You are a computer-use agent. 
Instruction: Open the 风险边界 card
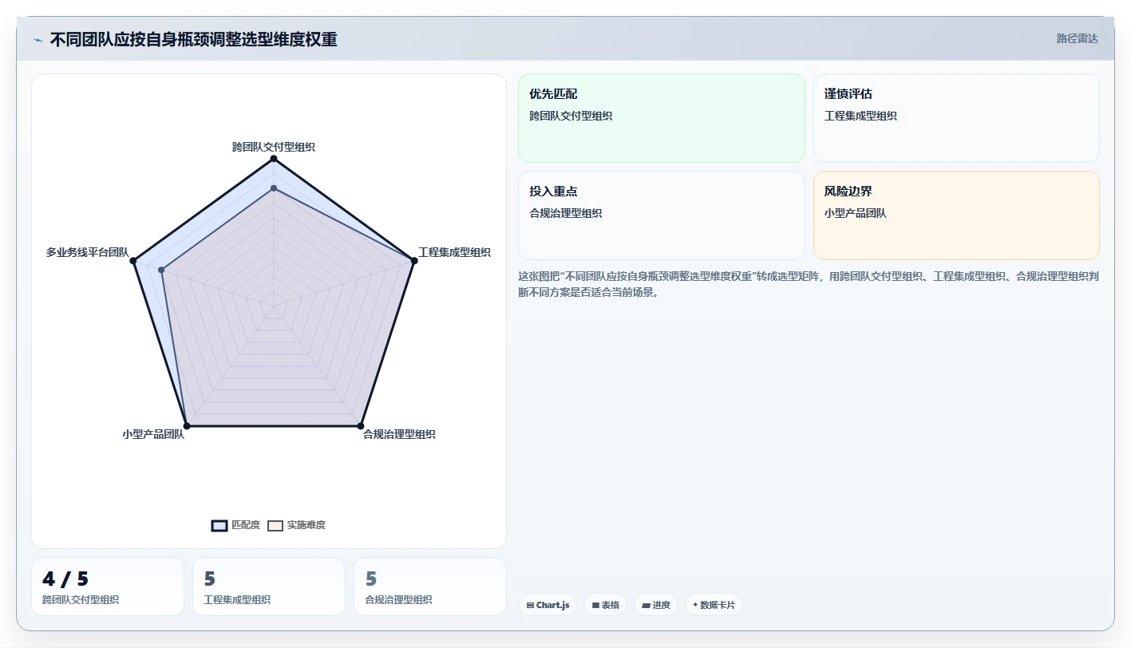(956, 215)
